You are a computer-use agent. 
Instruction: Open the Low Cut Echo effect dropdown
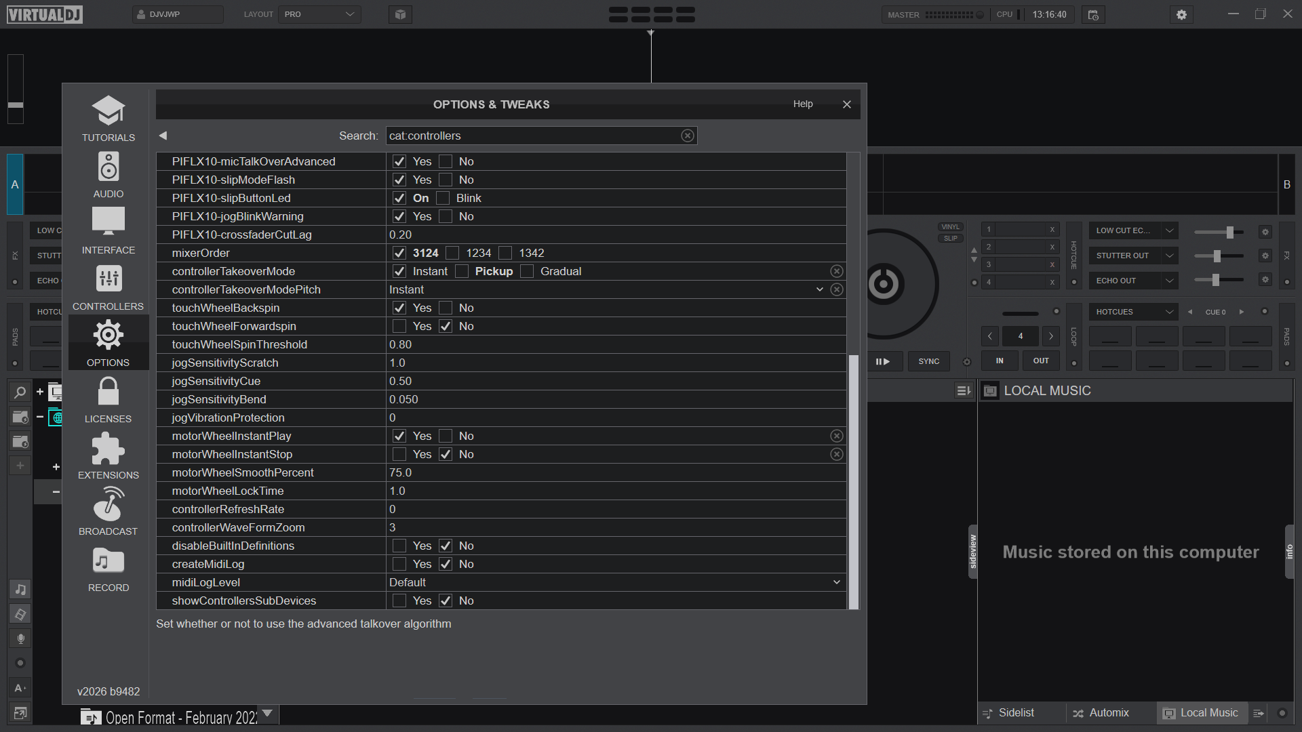1134,230
